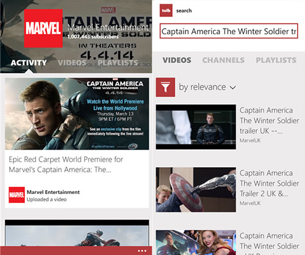305x255 pixels.
Task: Click the red 'tolb' app logo
Action: [x=166, y=10]
